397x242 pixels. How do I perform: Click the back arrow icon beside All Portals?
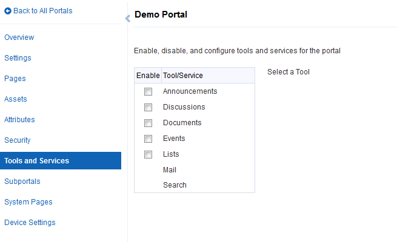click(8, 11)
